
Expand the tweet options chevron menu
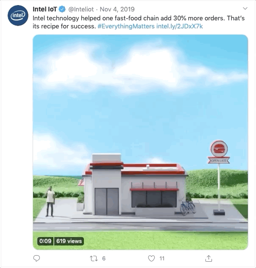(245, 8)
